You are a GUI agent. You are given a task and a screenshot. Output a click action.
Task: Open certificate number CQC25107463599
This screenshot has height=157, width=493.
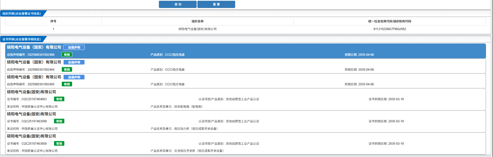click(x=34, y=121)
